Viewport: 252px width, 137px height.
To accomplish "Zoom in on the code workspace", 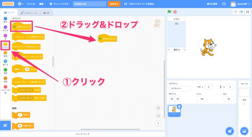I will click(x=158, y=108).
